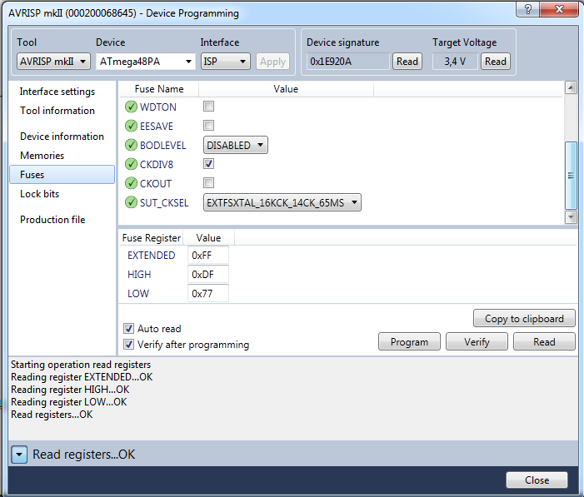Click the EESAVE fuse name
Screen dimensions: 584x497
click(x=157, y=127)
